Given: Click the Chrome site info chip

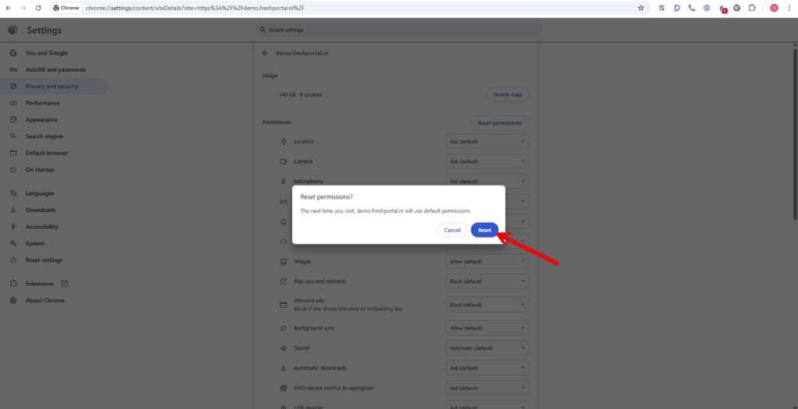Looking at the screenshot, I should [66, 8].
